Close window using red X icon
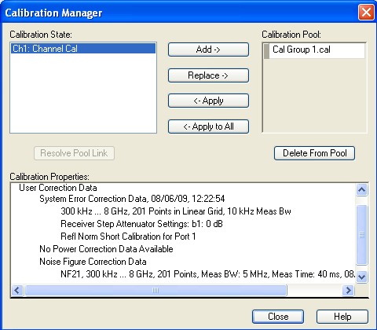 tap(366, 12)
